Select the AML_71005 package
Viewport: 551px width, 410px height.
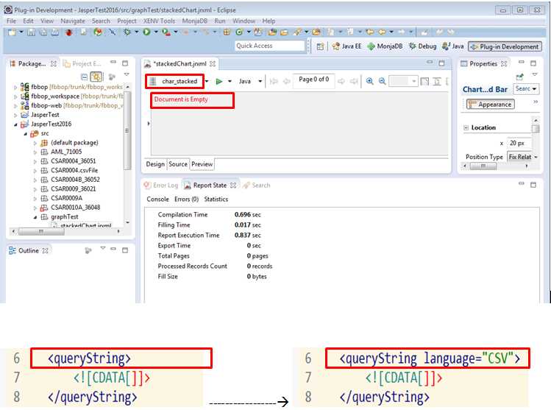pyautogui.click(x=66, y=152)
